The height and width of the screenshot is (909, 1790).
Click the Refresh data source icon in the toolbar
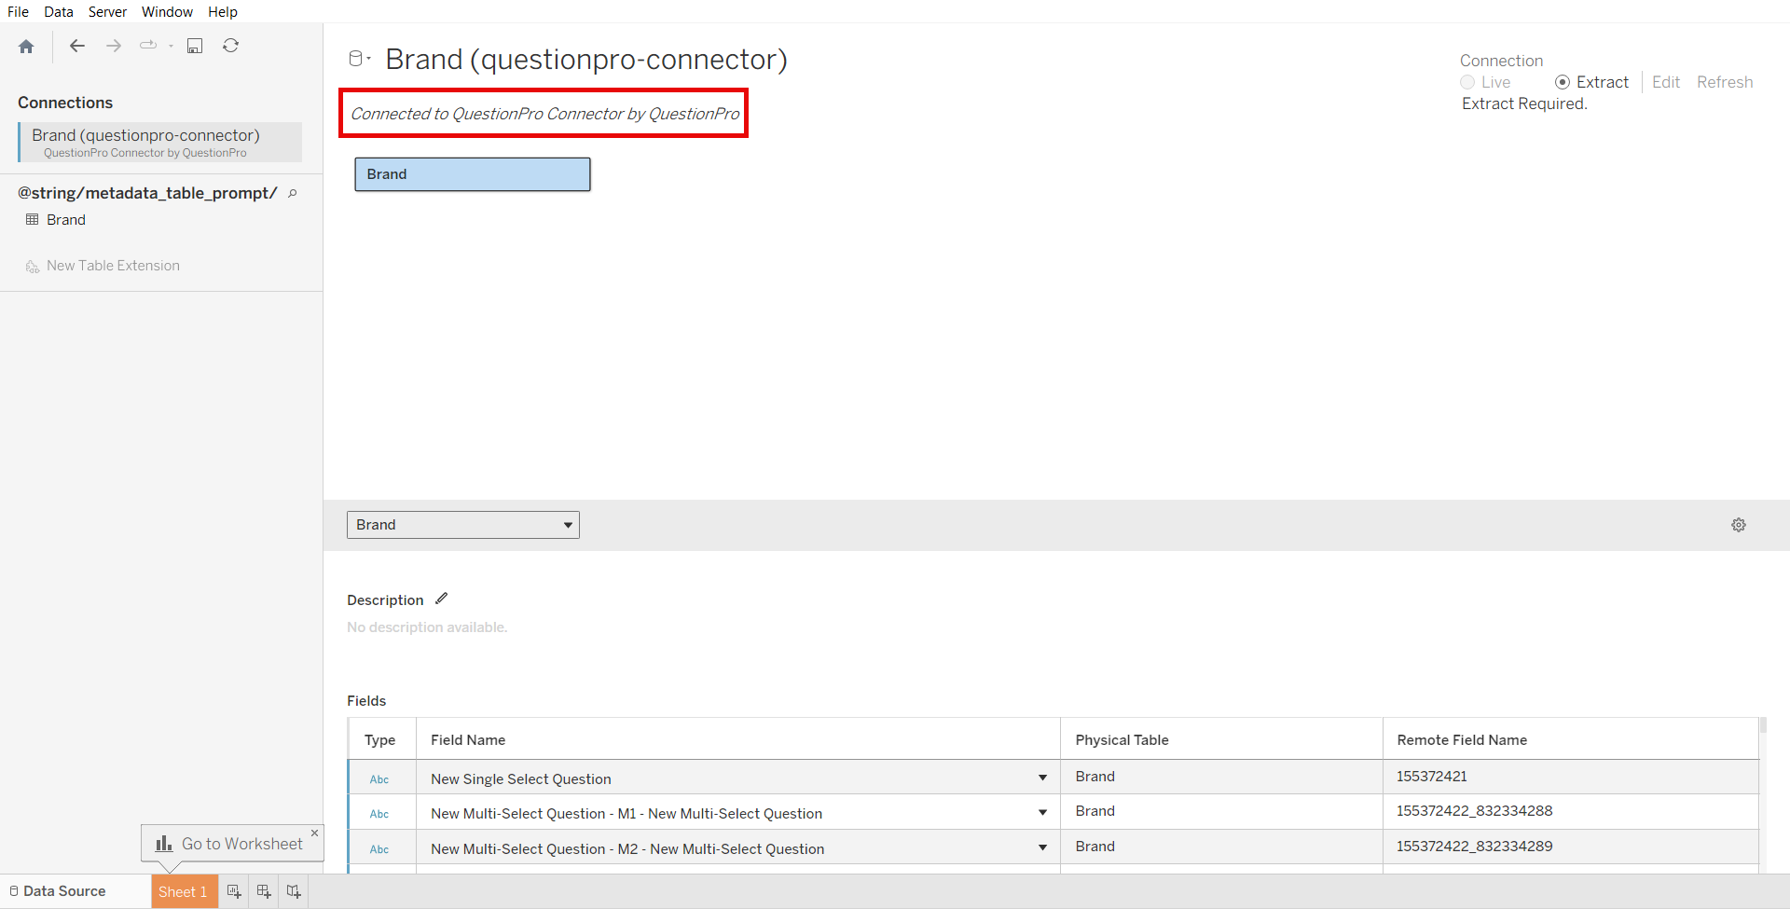click(231, 46)
